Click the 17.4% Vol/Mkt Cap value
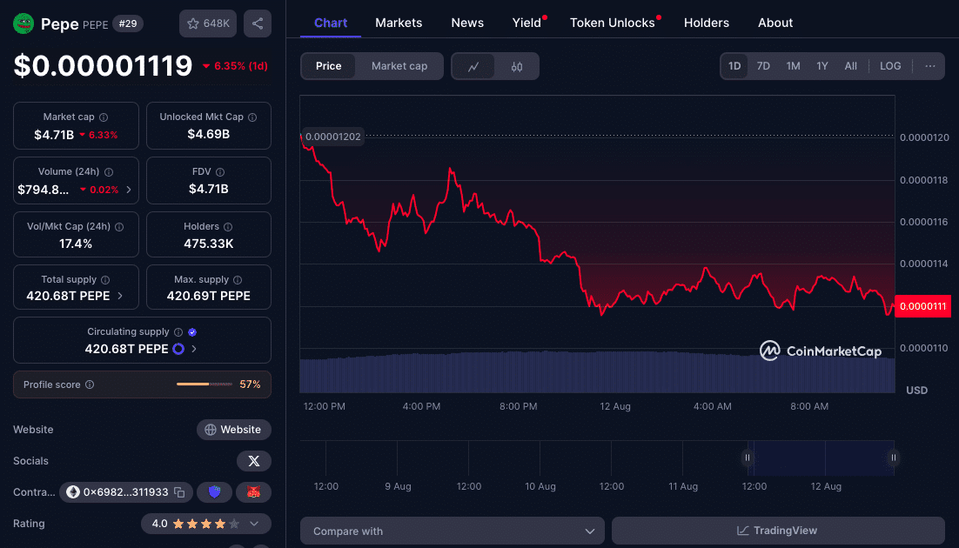The height and width of the screenshot is (548, 959). 76,244
